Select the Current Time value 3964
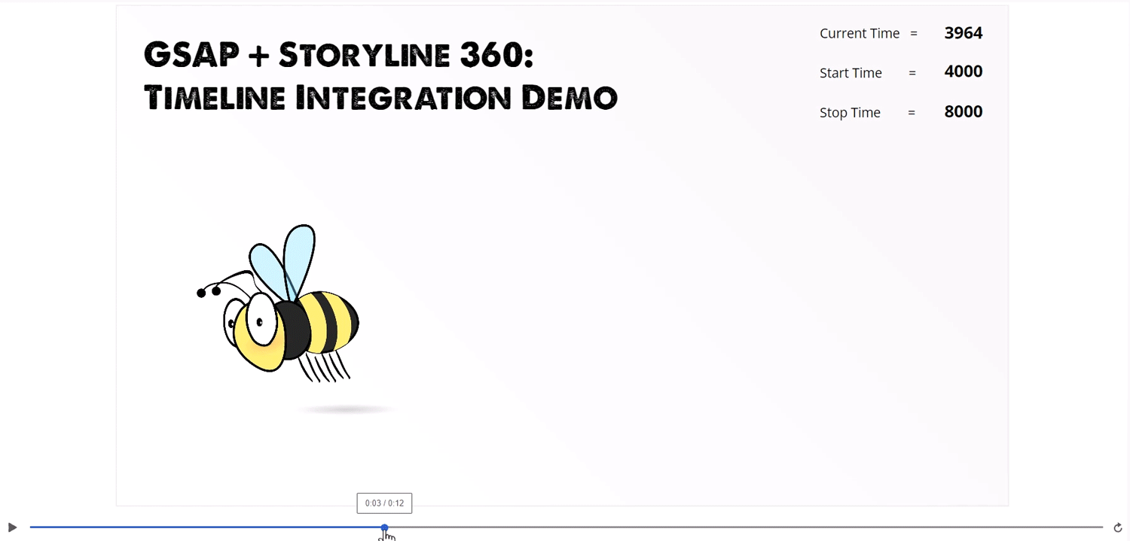The width and height of the screenshot is (1130, 541). point(964,33)
